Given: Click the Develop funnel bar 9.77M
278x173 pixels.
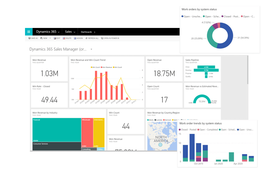Looking at the screenshot, I should point(206,70).
